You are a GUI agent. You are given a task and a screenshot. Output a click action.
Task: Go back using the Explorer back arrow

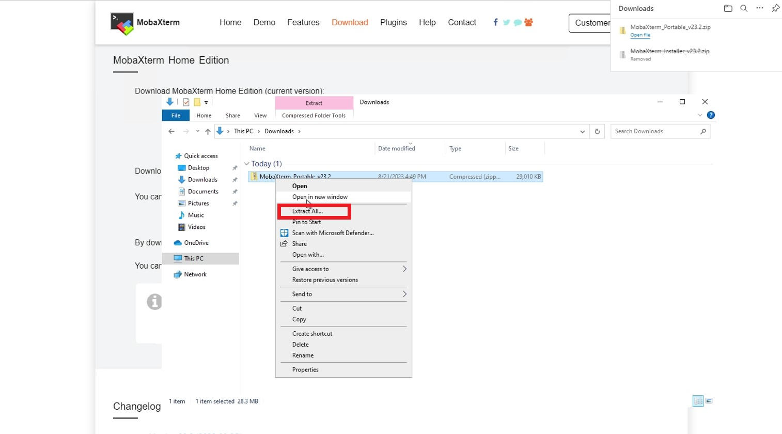coord(171,131)
